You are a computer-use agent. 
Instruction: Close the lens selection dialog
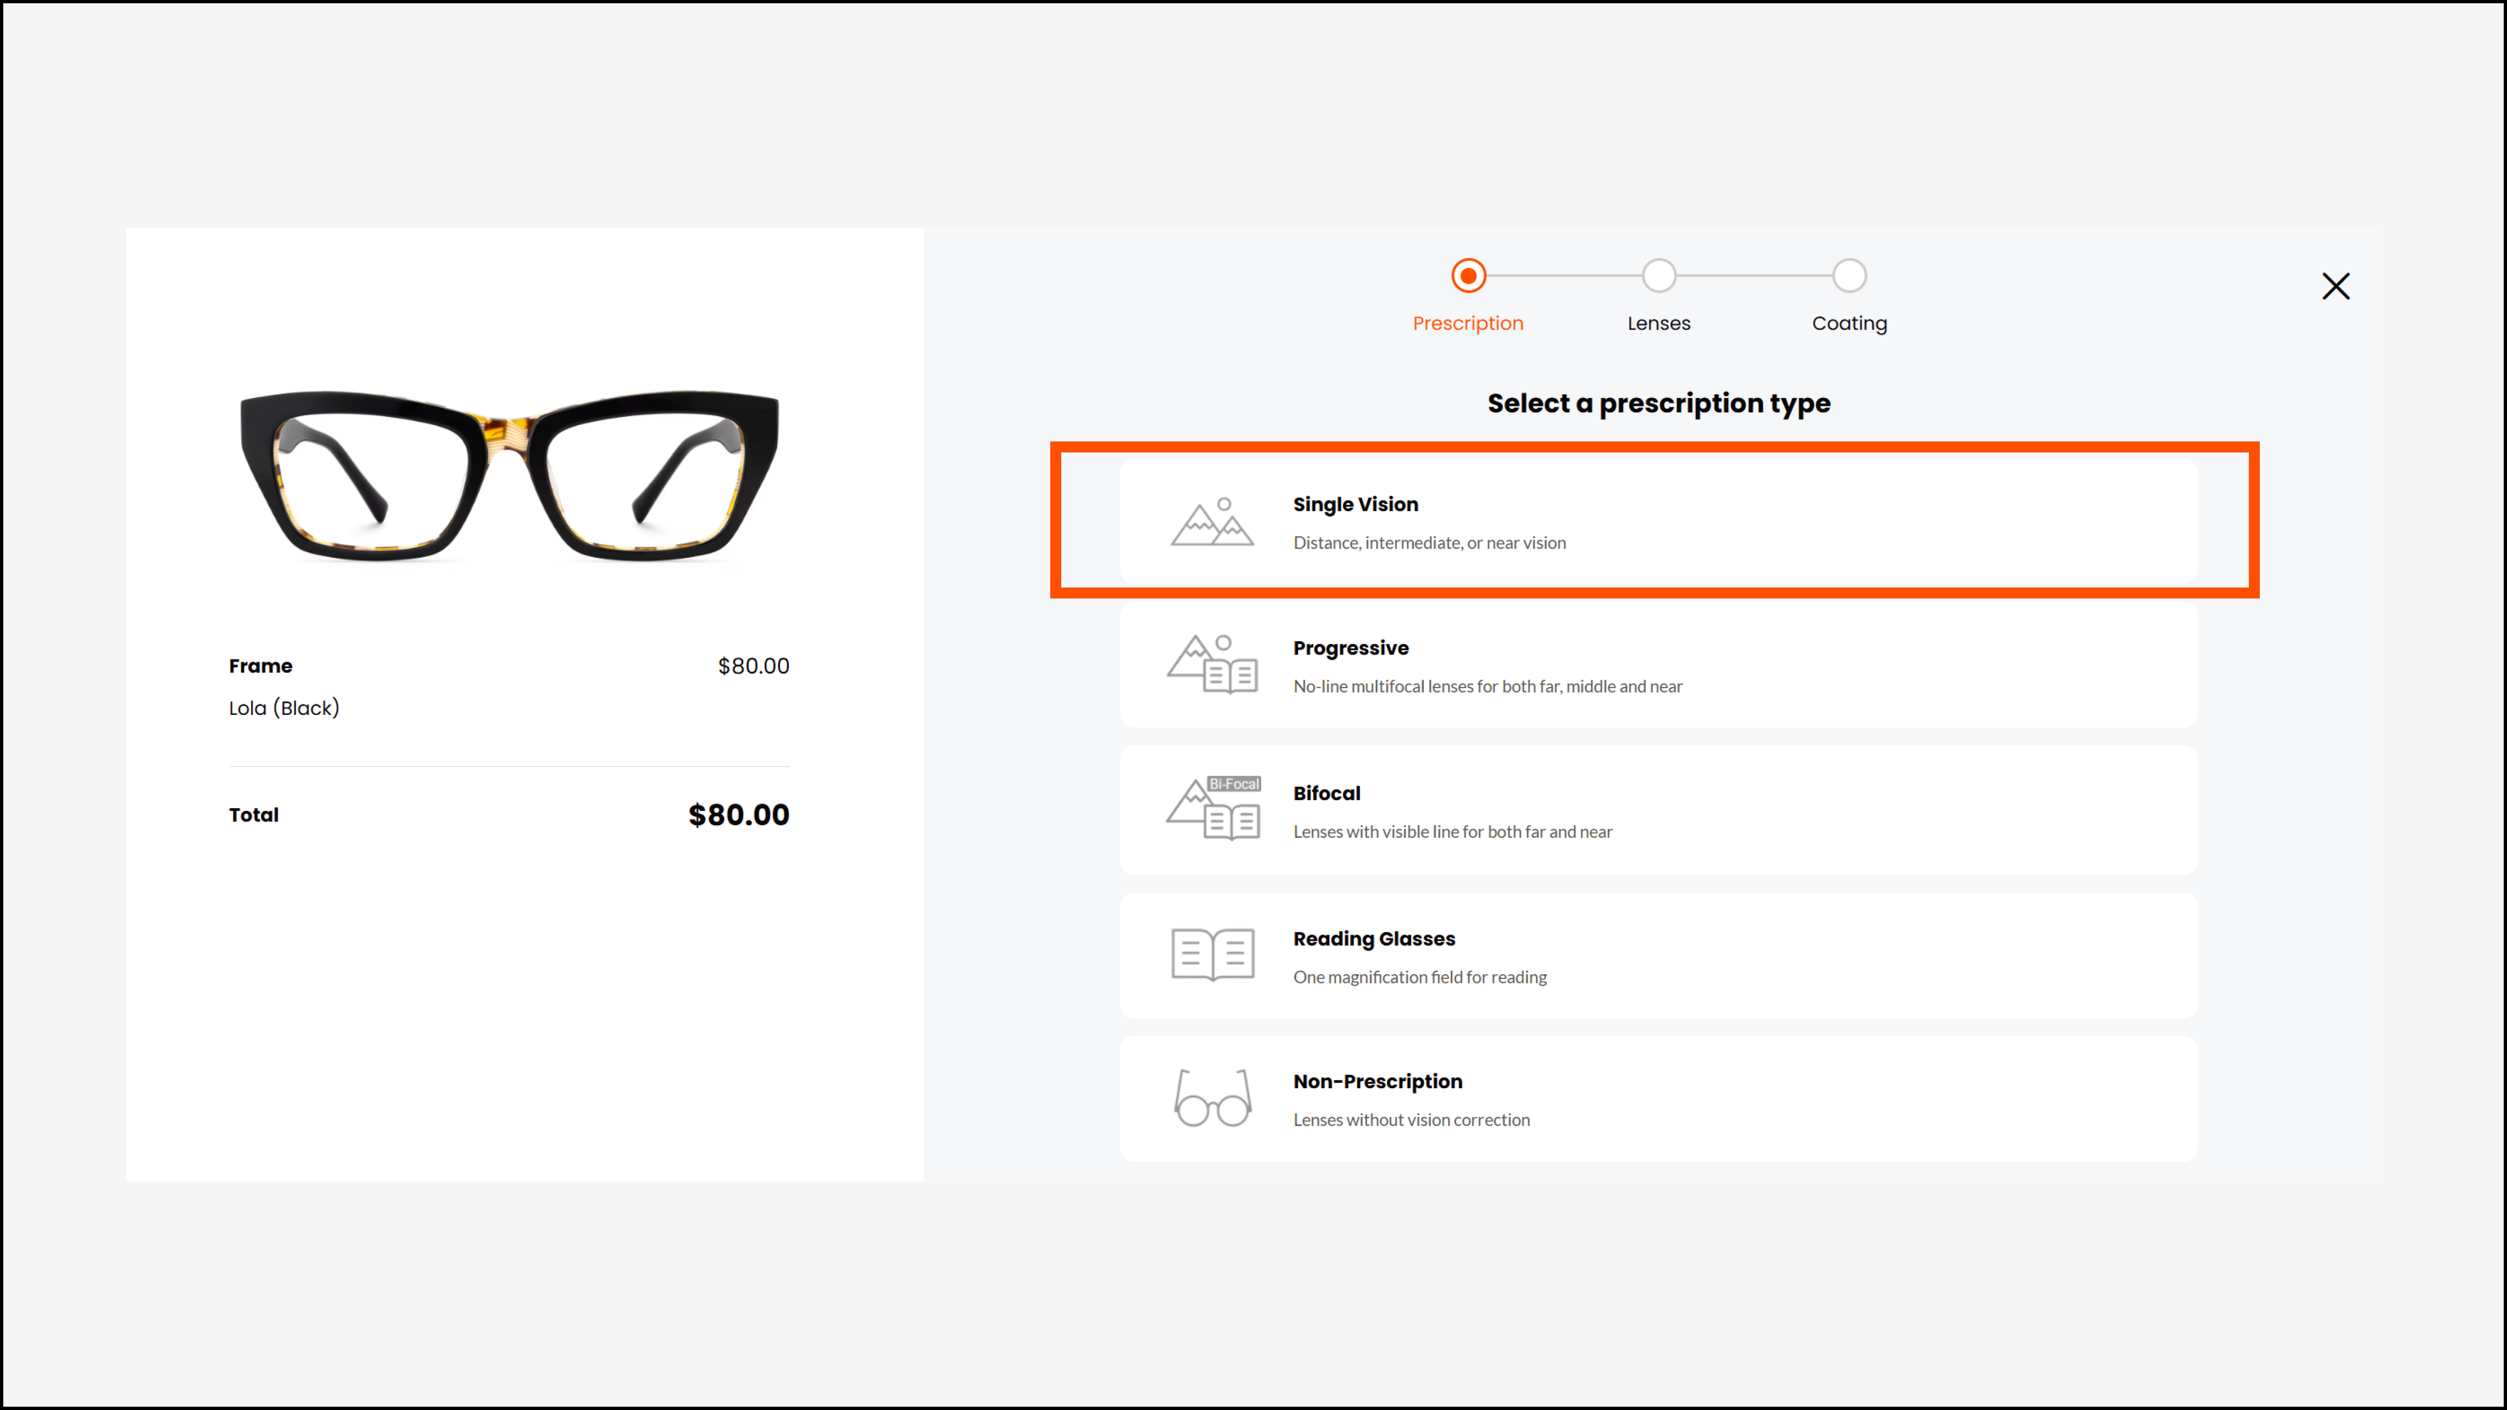pyautogui.click(x=2335, y=286)
